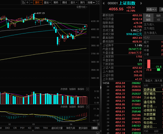The width and height of the screenshot is (163, 134).
Task: Select Kimi概念 in the sector list
Action: point(150,118)
